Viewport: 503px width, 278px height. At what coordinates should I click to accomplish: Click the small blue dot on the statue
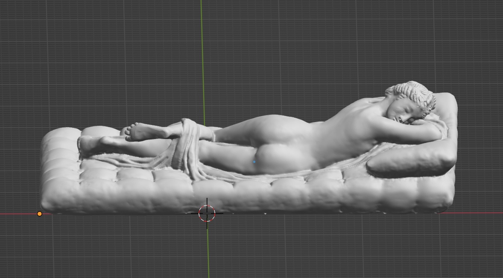pyautogui.click(x=254, y=162)
